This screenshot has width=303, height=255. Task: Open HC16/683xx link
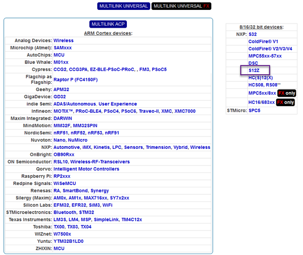click(x=262, y=102)
